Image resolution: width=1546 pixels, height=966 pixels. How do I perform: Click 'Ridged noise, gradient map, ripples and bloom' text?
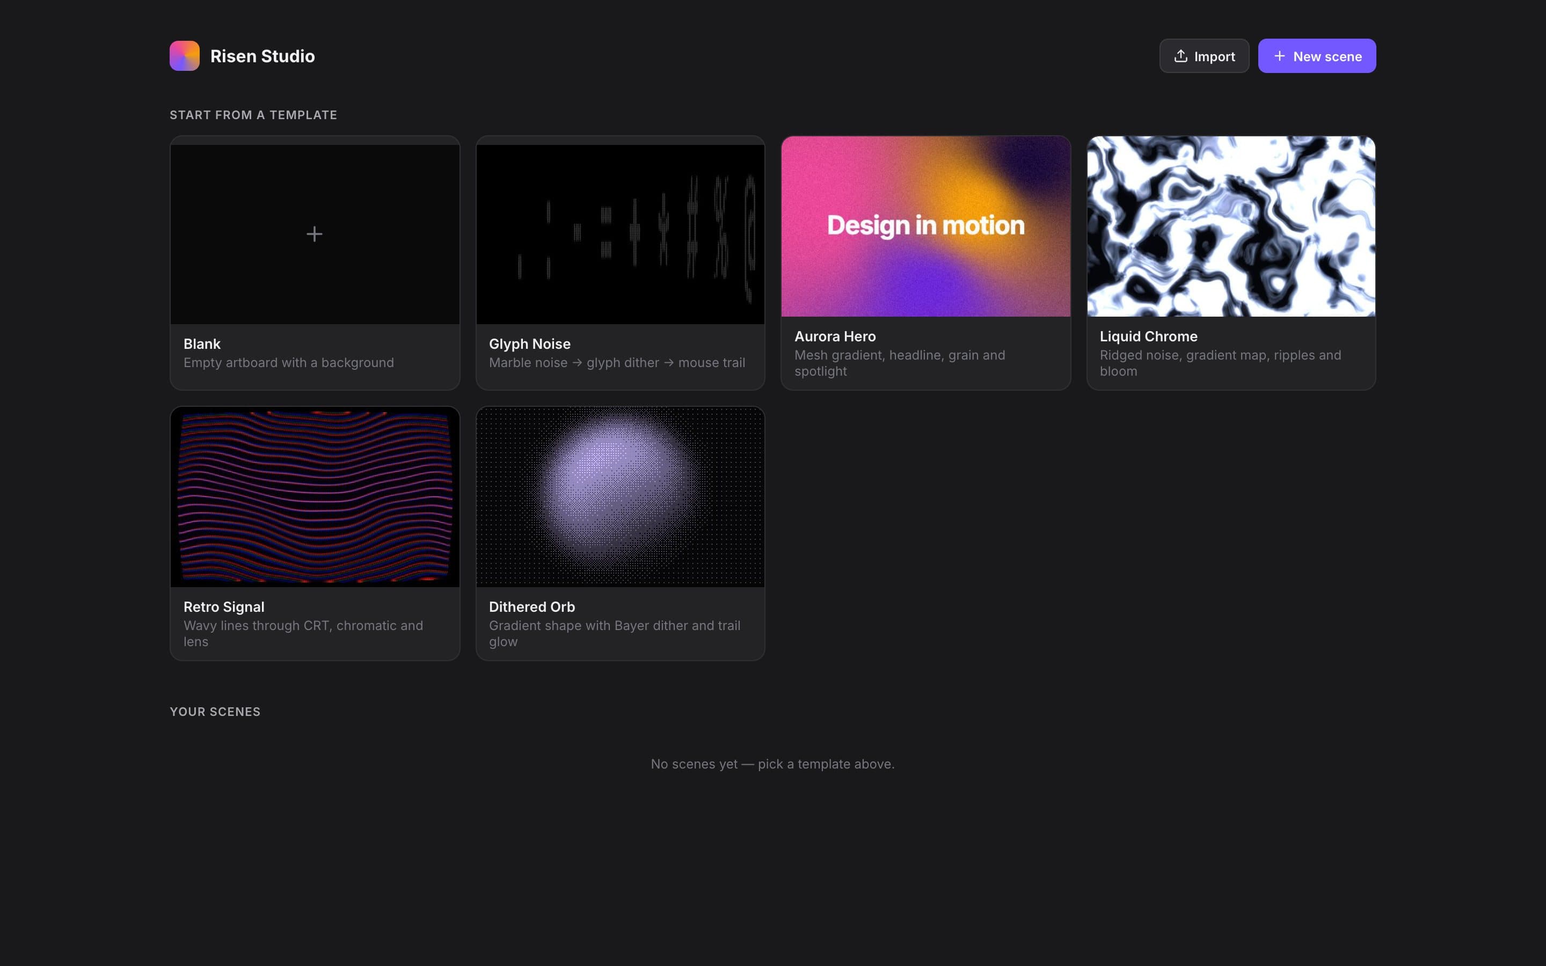click(x=1220, y=363)
